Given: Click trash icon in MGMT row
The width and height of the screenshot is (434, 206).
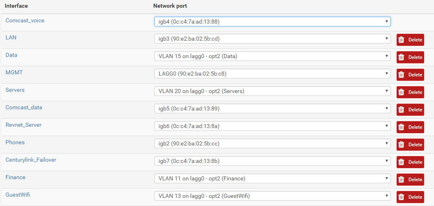Looking at the screenshot, I should tap(401, 74).
